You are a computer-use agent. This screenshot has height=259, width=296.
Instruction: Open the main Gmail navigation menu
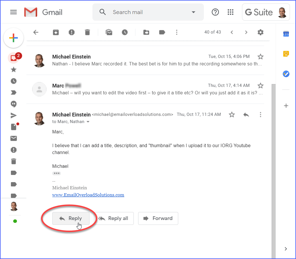click(x=13, y=12)
